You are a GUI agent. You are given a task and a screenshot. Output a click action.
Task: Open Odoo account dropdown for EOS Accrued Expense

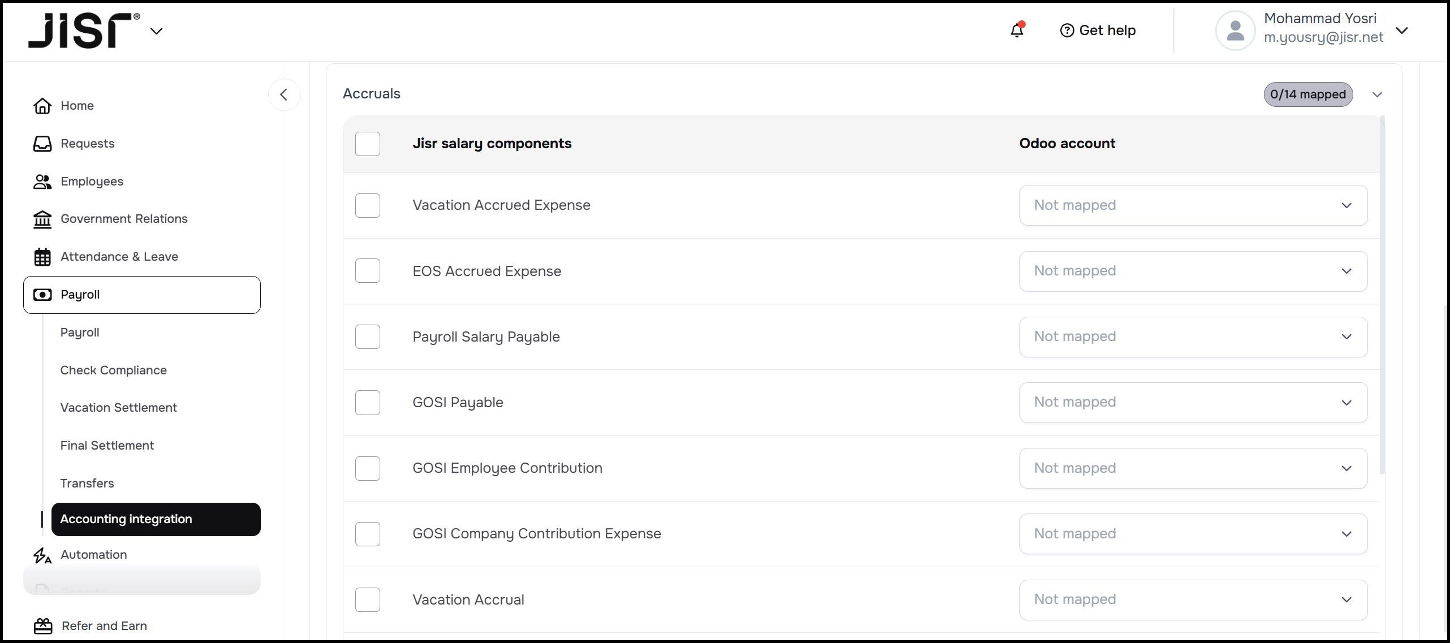click(x=1193, y=271)
